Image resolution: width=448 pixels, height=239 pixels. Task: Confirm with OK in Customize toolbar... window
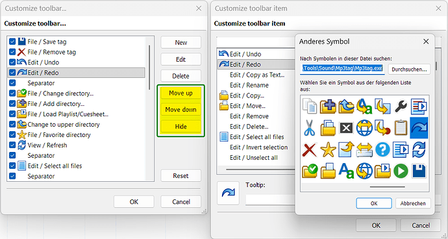coord(134,201)
